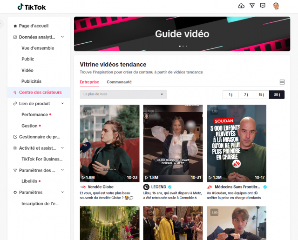Open the inbox chat bubble icon
Viewport: 298px width, 240px height.
[263, 6]
